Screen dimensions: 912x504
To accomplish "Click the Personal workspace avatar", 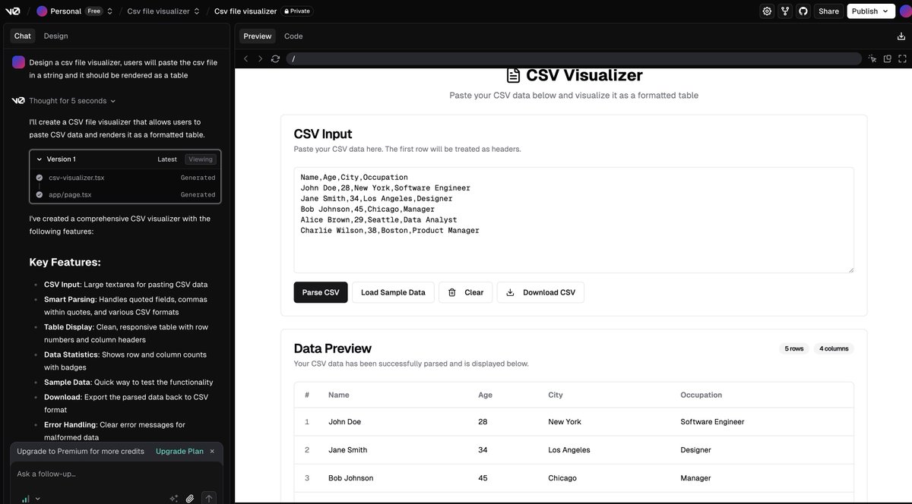I will coord(42,11).
